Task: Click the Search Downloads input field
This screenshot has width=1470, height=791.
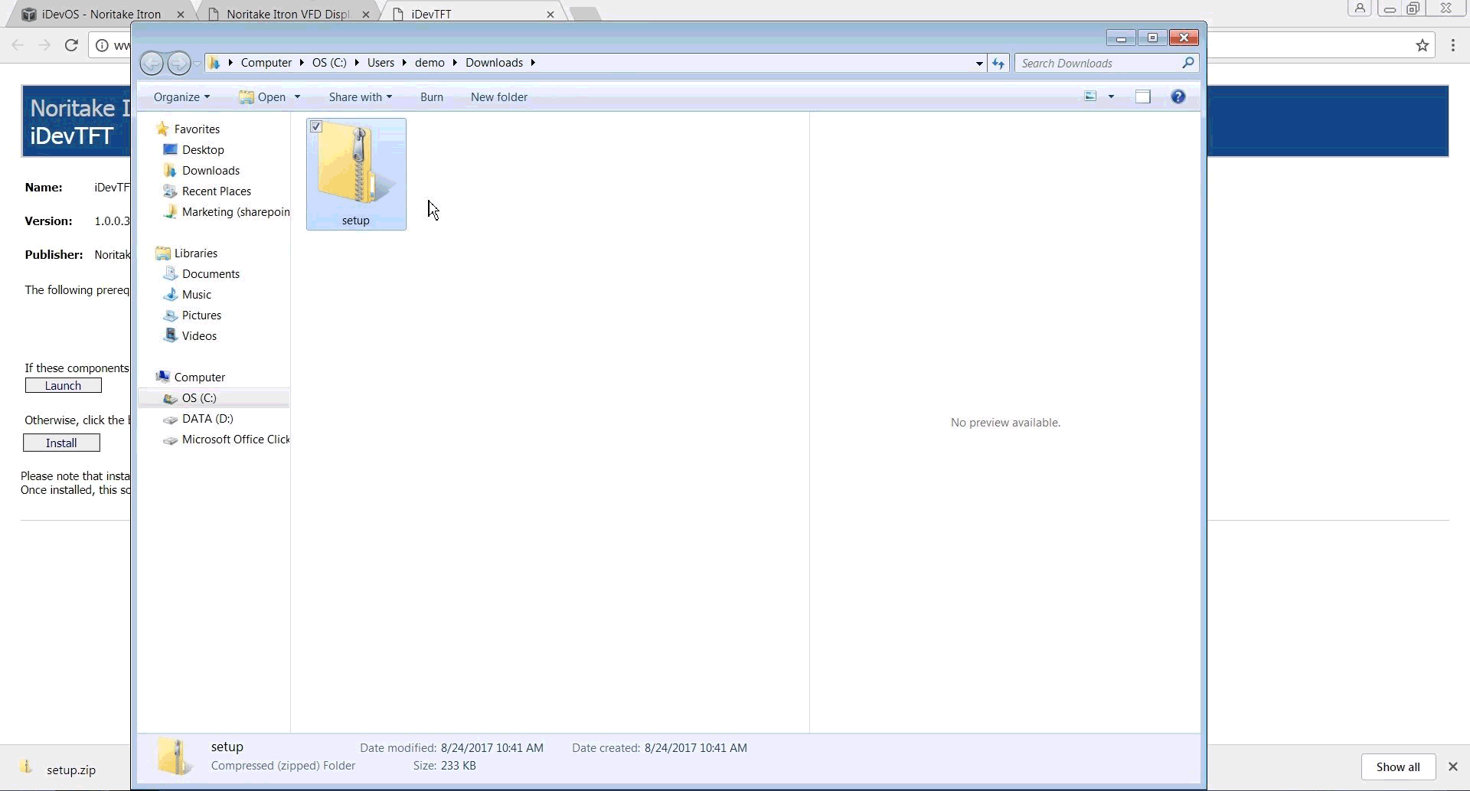Action: coord(1098,63)
